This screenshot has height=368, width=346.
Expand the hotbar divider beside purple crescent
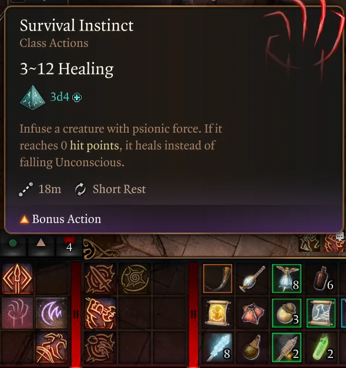coord(76,314)
